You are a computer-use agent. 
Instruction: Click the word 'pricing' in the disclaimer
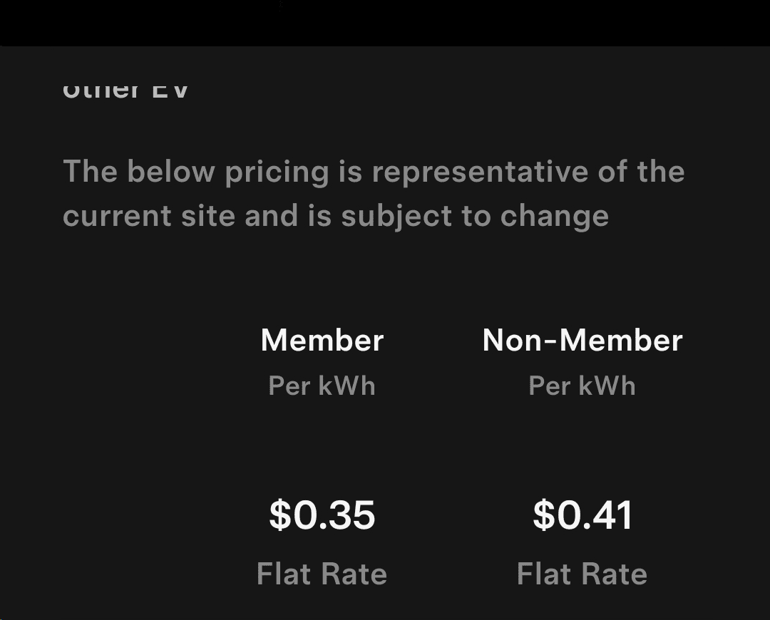[276, 172]
